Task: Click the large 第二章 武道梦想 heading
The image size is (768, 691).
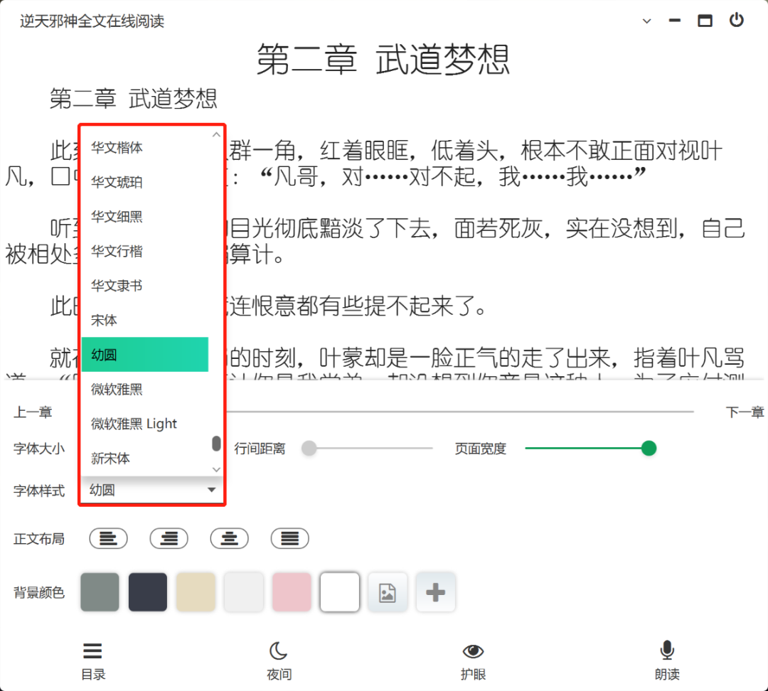Action: [383, 59]
